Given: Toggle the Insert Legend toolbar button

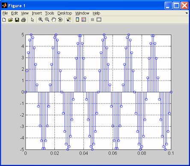Looking at the screenshot, I should tap(84, 20).
